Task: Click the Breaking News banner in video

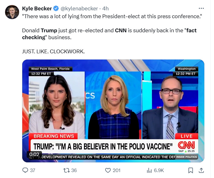Action: [54, 136]
